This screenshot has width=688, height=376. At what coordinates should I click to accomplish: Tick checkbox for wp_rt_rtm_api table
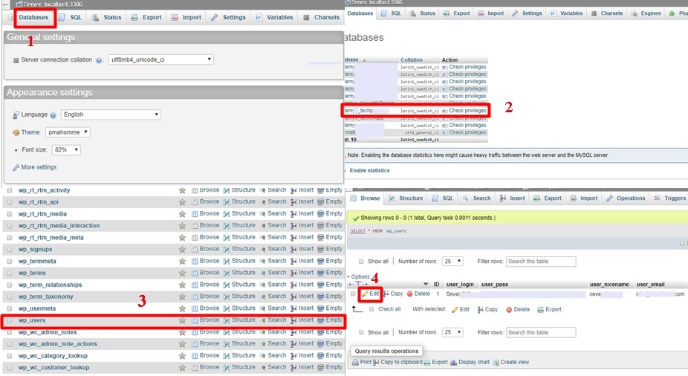pos(9,202)
